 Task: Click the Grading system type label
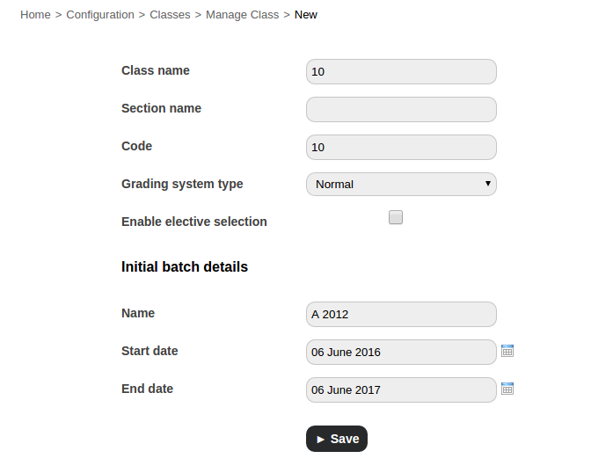coord(182,184)
